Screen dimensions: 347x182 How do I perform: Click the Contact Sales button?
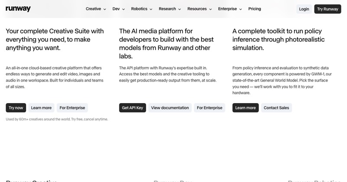tap(276, 108)
